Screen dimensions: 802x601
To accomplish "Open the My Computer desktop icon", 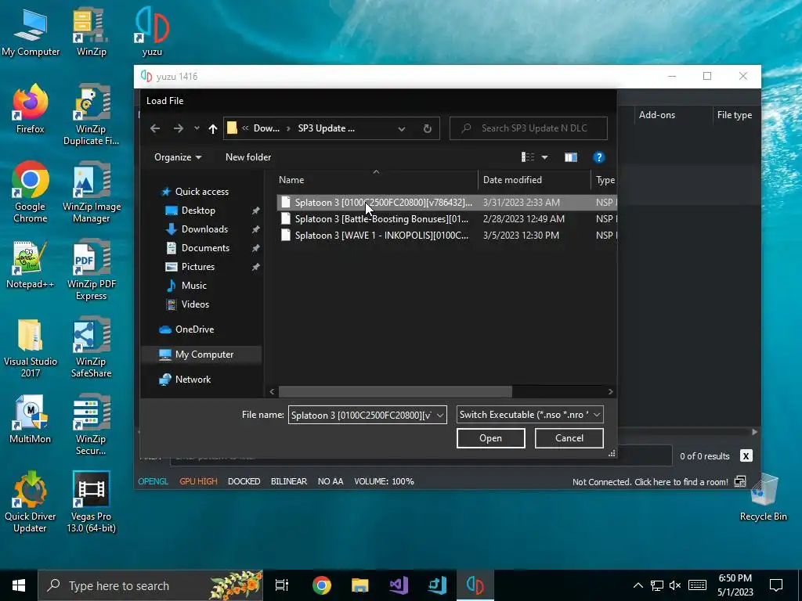I will pos(31,34).
